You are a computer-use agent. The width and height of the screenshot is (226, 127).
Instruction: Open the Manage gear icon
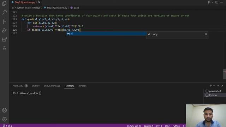pos(5,119)
